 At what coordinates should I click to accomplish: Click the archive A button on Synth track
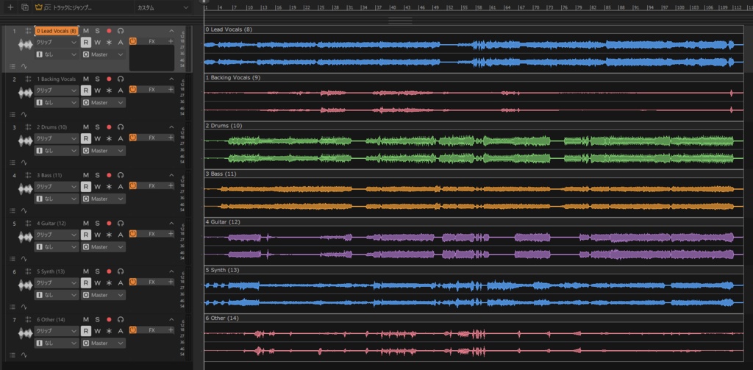(121, 282)
